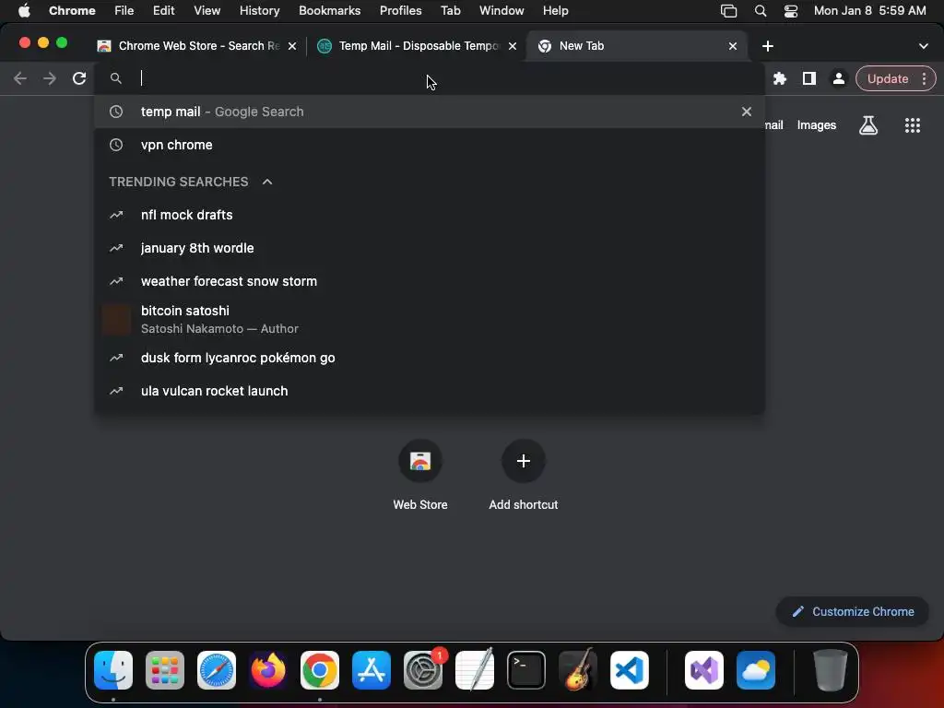Click inside the address bar field

coord(430,78)
